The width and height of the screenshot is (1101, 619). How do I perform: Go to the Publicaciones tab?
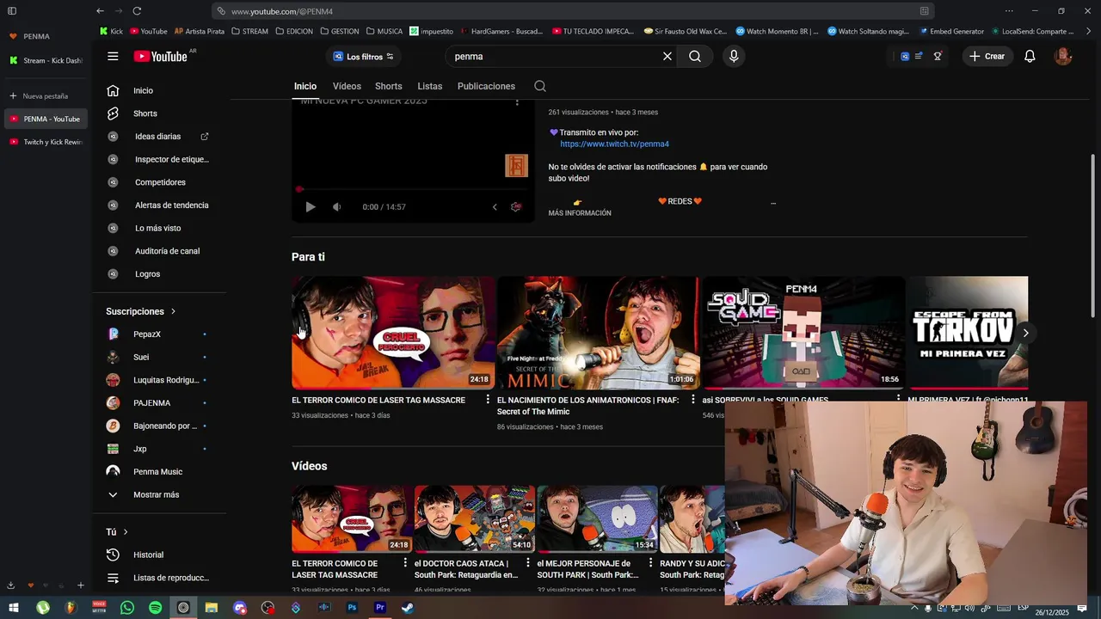[x=486, y=86]
